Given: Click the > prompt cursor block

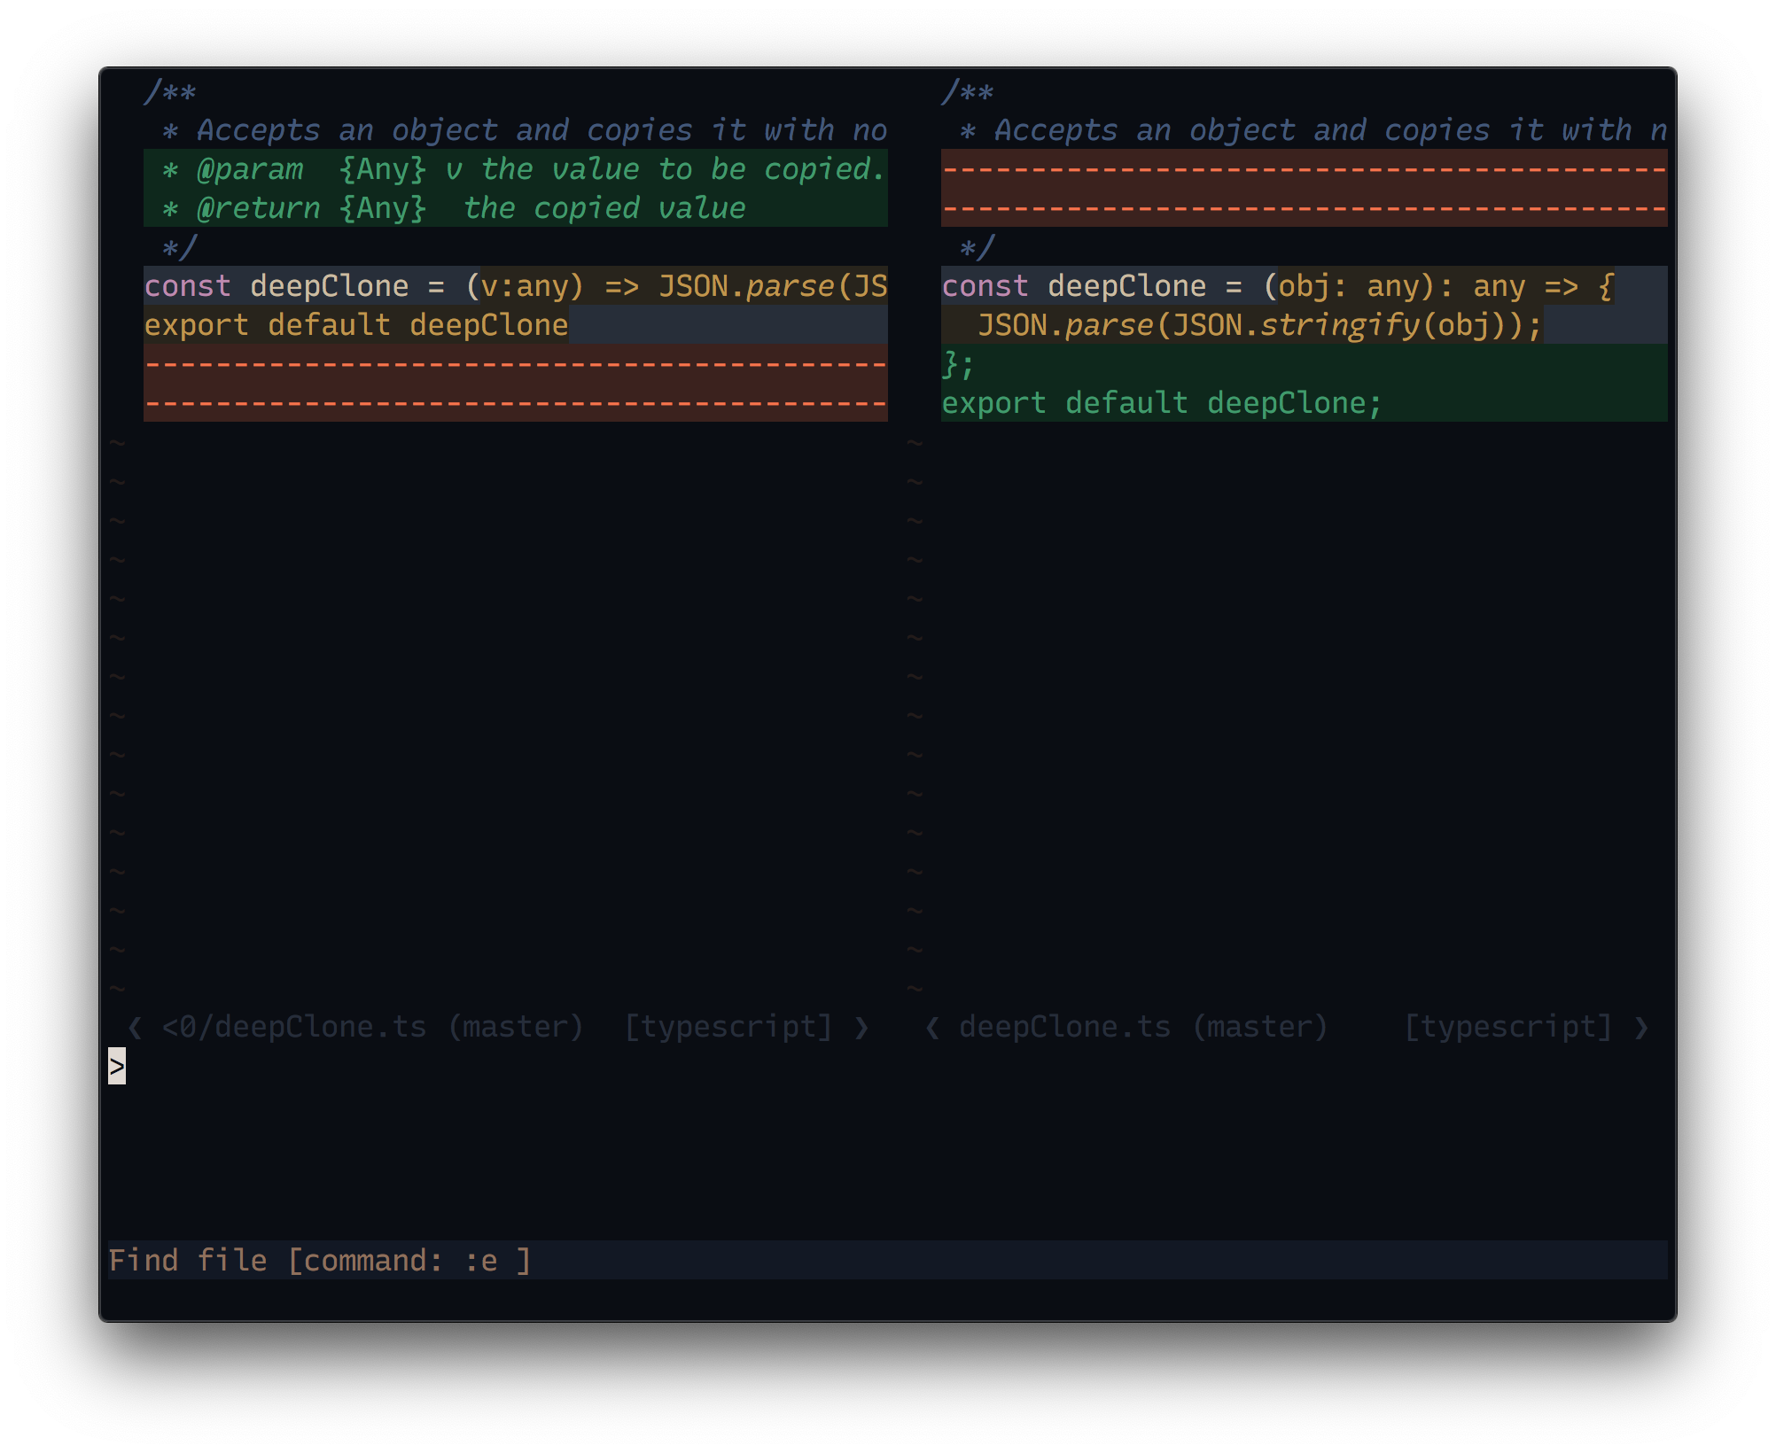Looking at the screenshot, I should coord(117,1066).
